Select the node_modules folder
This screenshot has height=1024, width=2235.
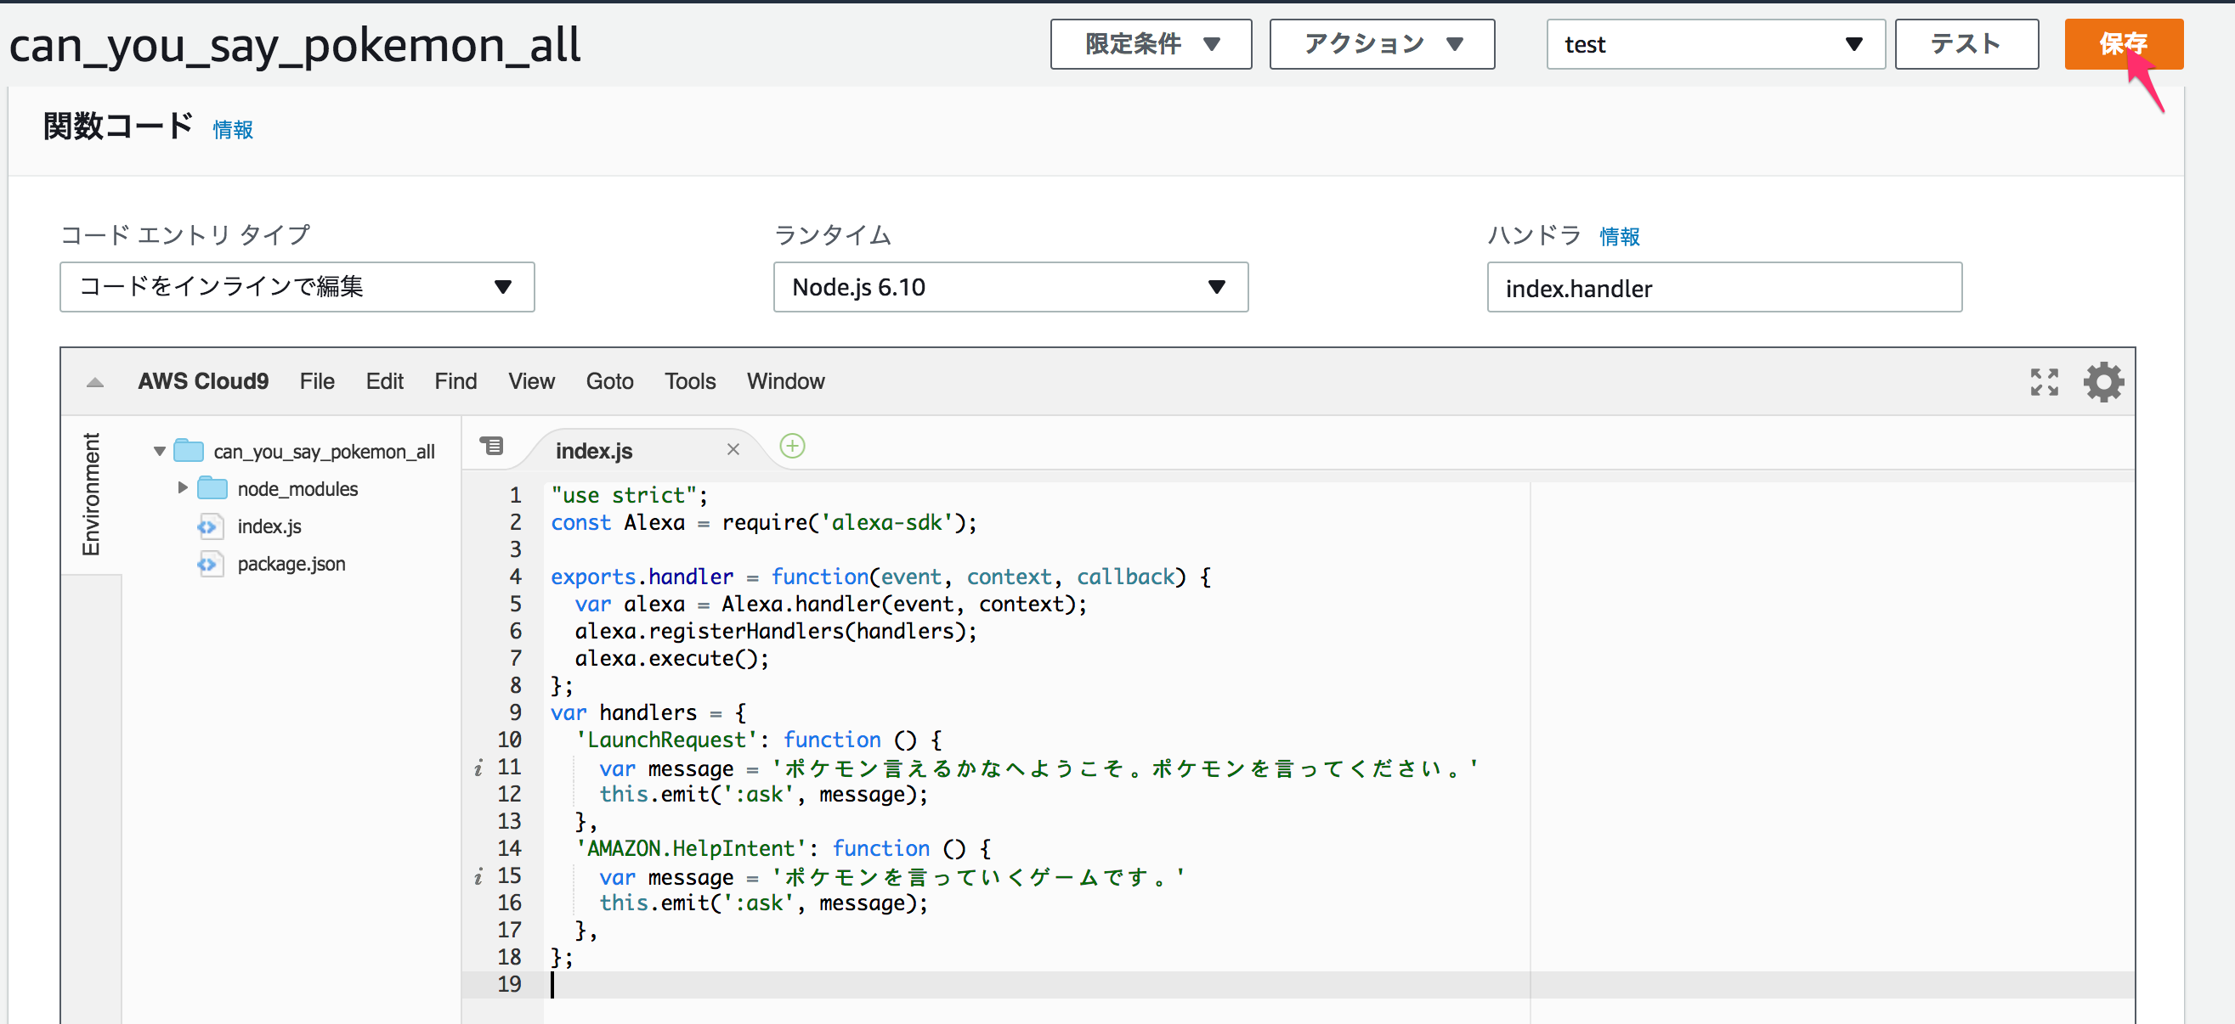pos(297,489)
